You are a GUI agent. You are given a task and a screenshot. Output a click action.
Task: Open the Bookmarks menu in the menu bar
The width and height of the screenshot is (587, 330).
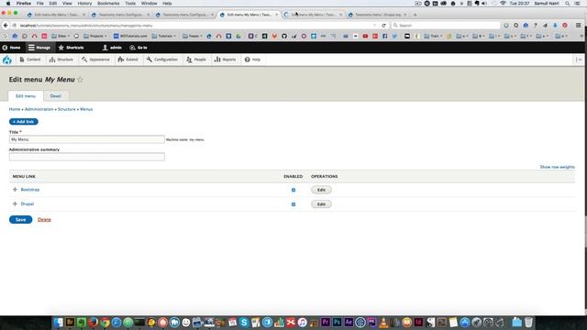108,4
